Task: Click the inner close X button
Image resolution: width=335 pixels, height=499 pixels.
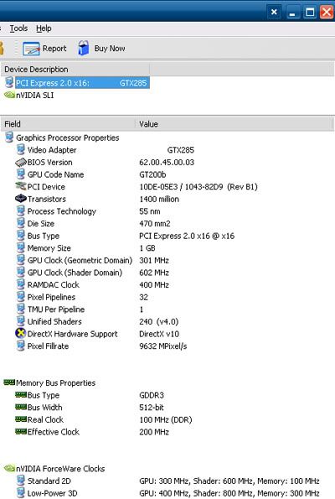Action: point(274,12)
